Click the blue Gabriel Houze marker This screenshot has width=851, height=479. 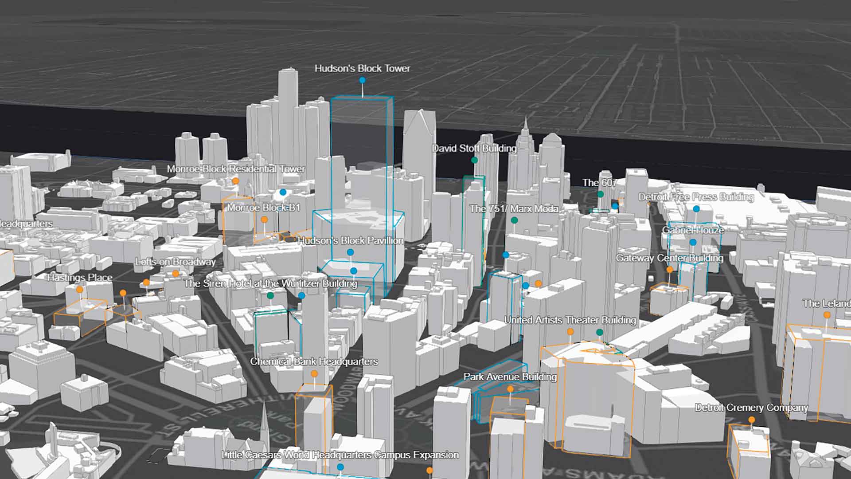[x=693, y=242]
